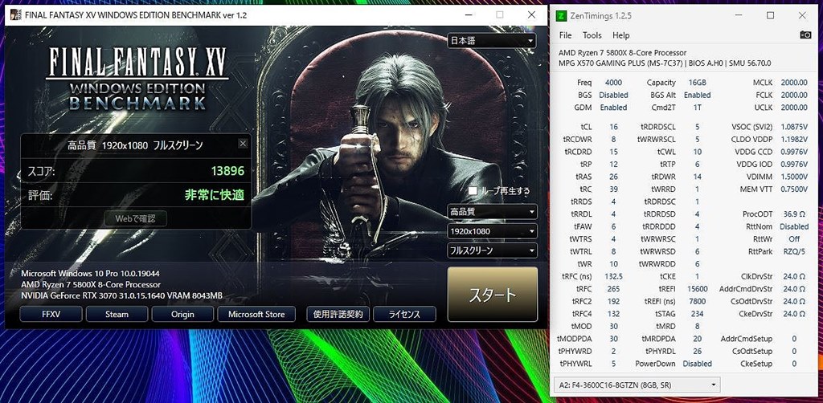Click the Webで確認 button
Screen dimensions: 823x403
tap(135, 218)
